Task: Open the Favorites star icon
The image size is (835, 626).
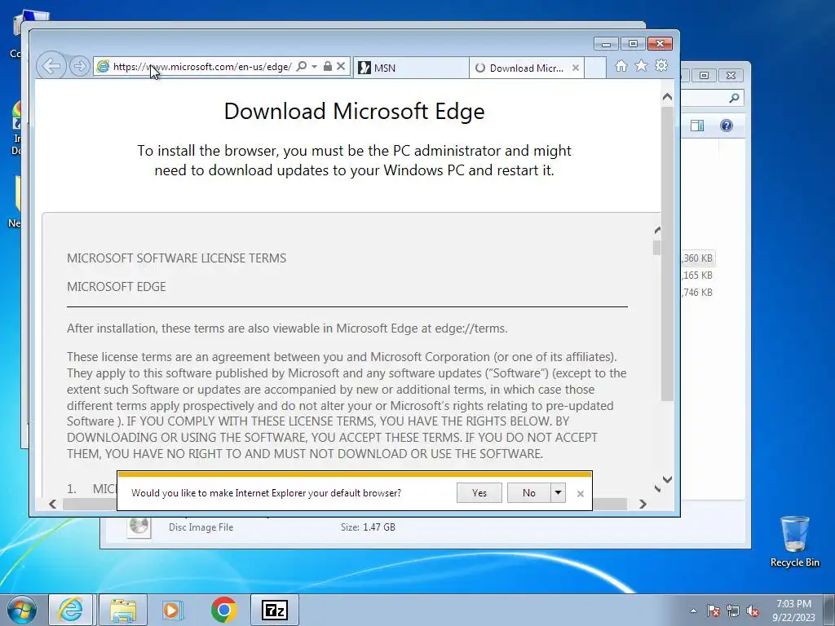Action: tap(641, 65)
